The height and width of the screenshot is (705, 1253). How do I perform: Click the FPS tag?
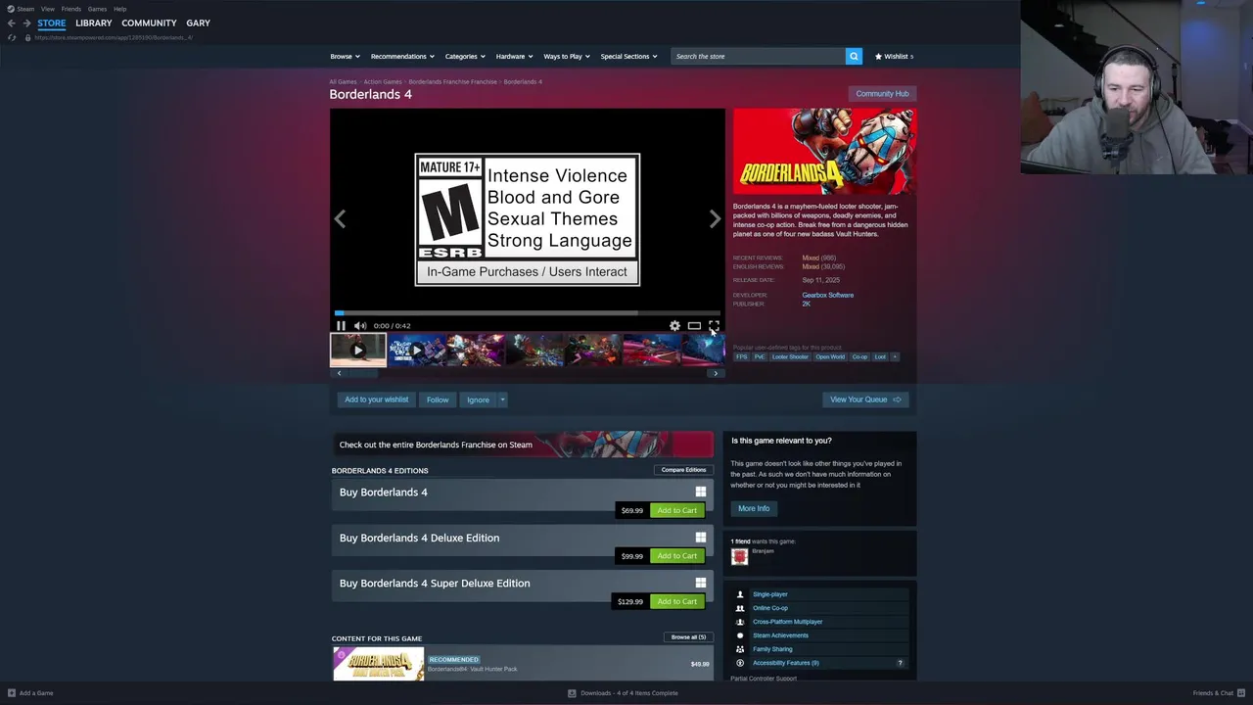click(741, 356)
